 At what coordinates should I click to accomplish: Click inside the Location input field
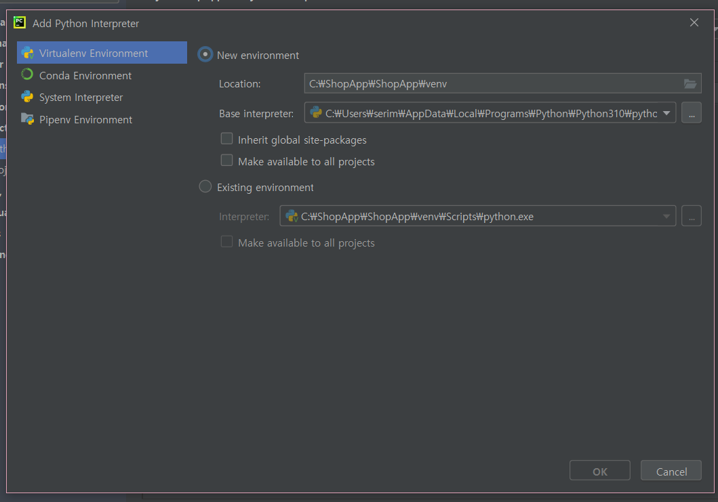coord(475,83)
